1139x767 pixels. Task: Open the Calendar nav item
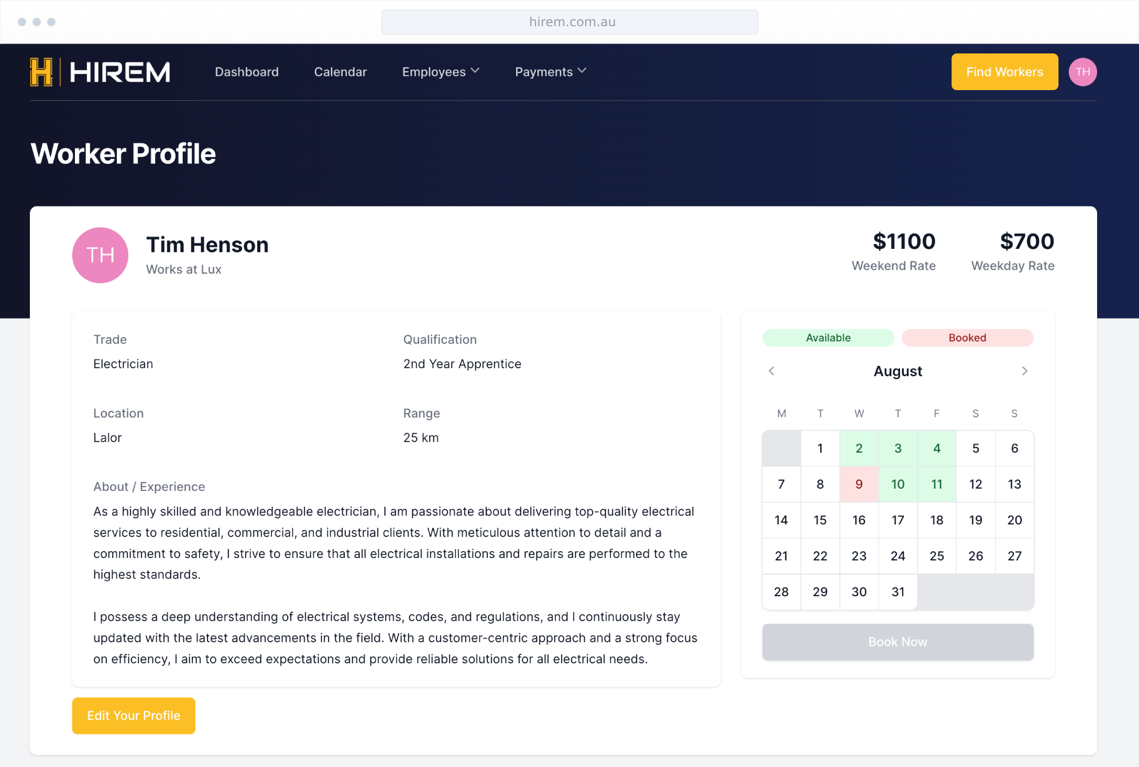340,72
